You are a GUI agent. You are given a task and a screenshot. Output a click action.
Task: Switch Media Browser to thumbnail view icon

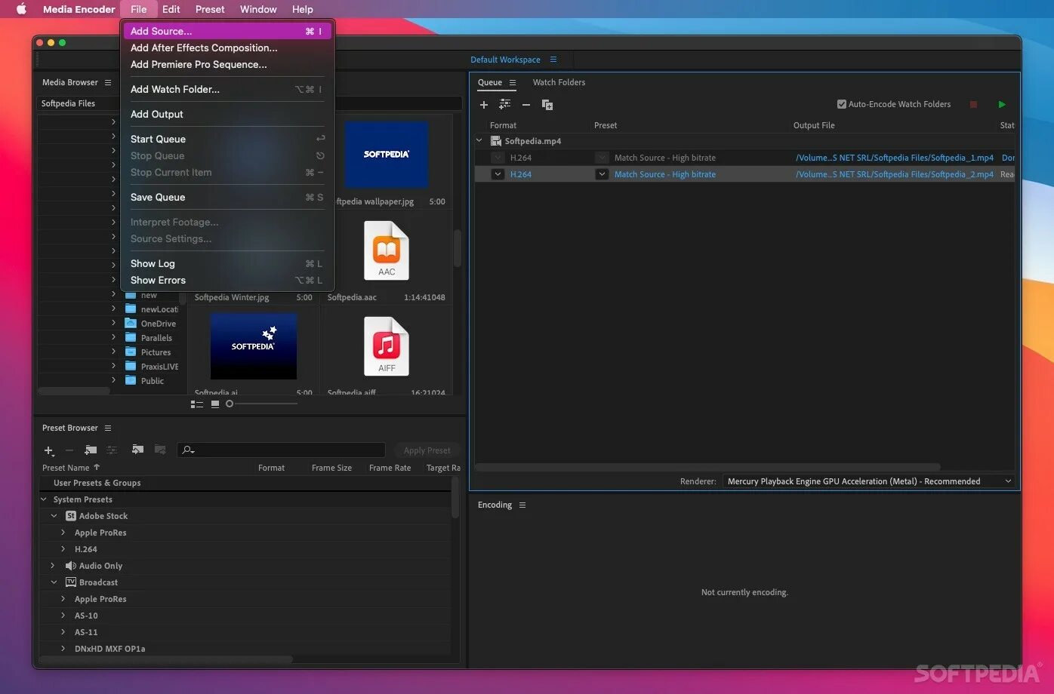tap(215, 404)
